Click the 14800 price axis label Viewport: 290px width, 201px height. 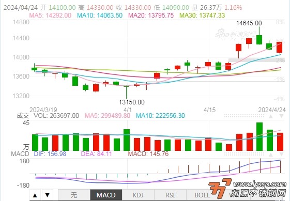click(x=21, y=22)
